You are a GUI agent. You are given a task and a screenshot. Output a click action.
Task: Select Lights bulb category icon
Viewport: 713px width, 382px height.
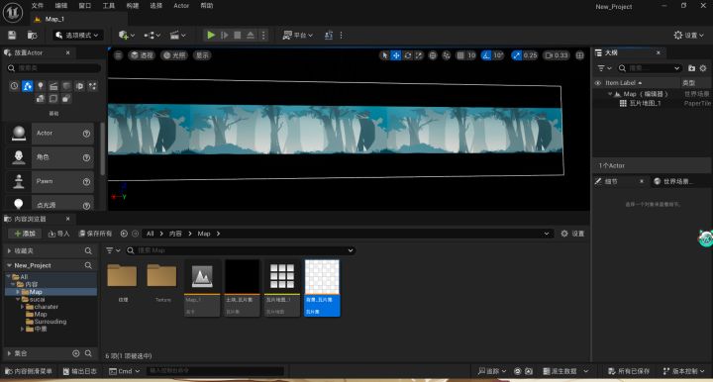(41, 86)
